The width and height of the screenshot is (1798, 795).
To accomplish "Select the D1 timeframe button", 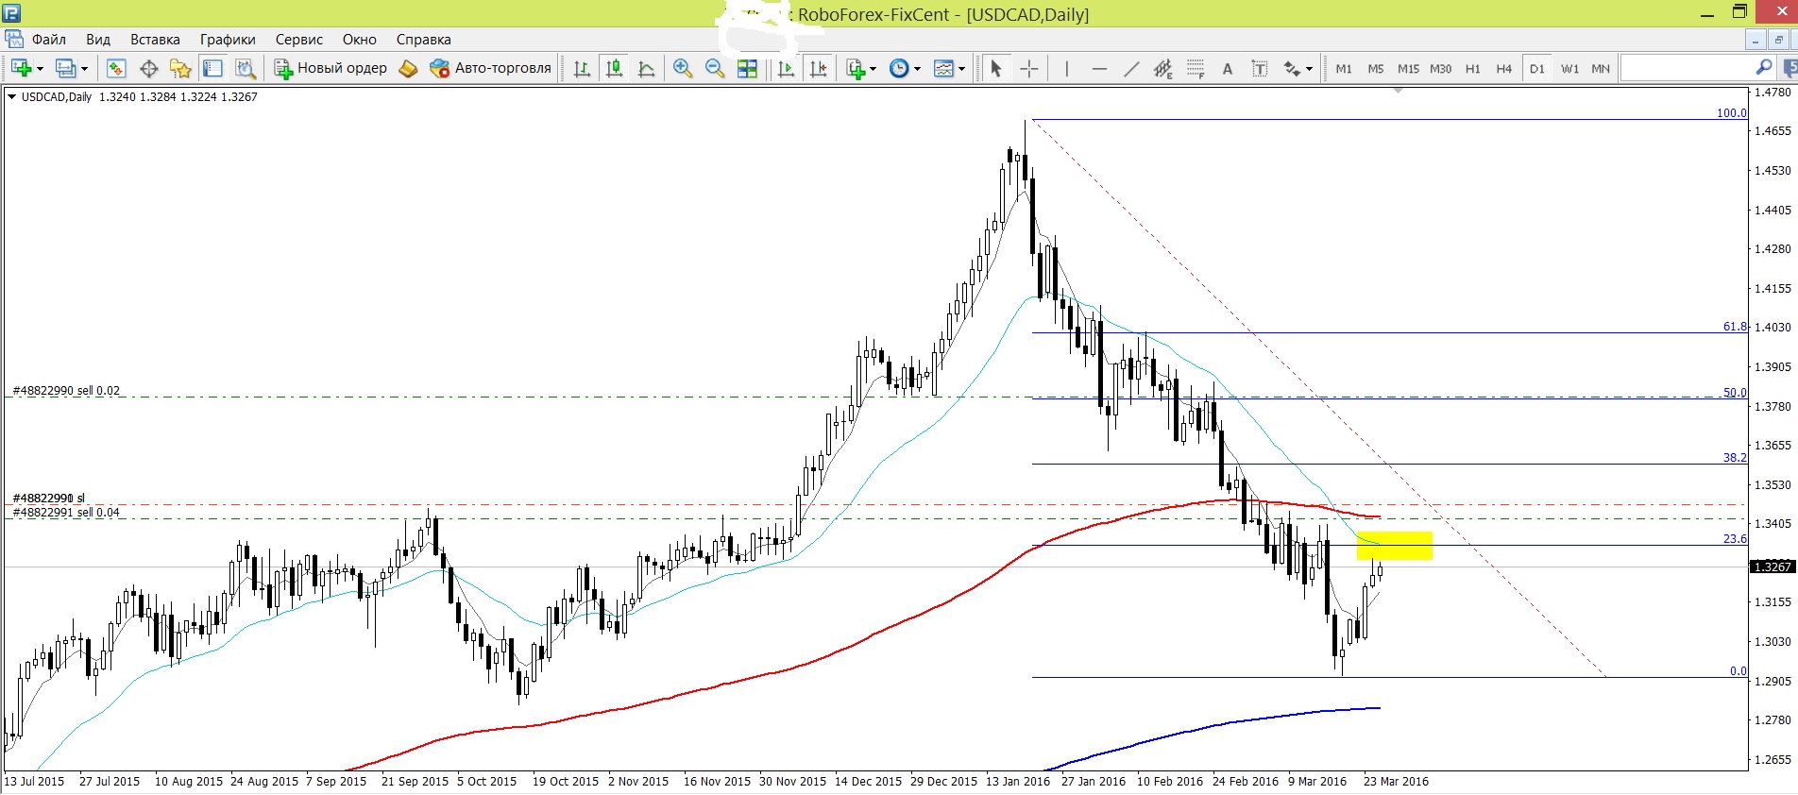I will pyautogui.click(x=1537, y=68).
